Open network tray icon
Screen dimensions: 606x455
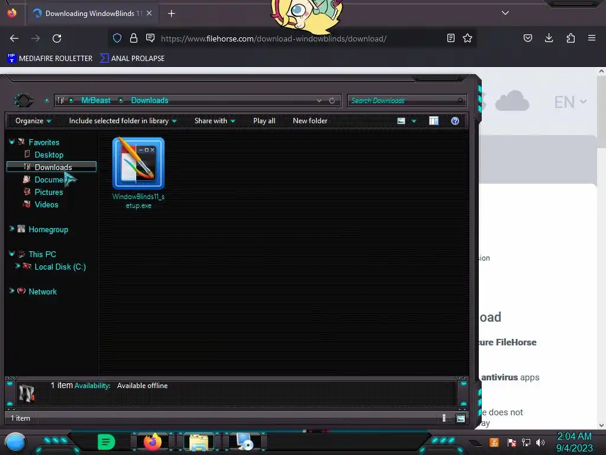coord(526,443)
